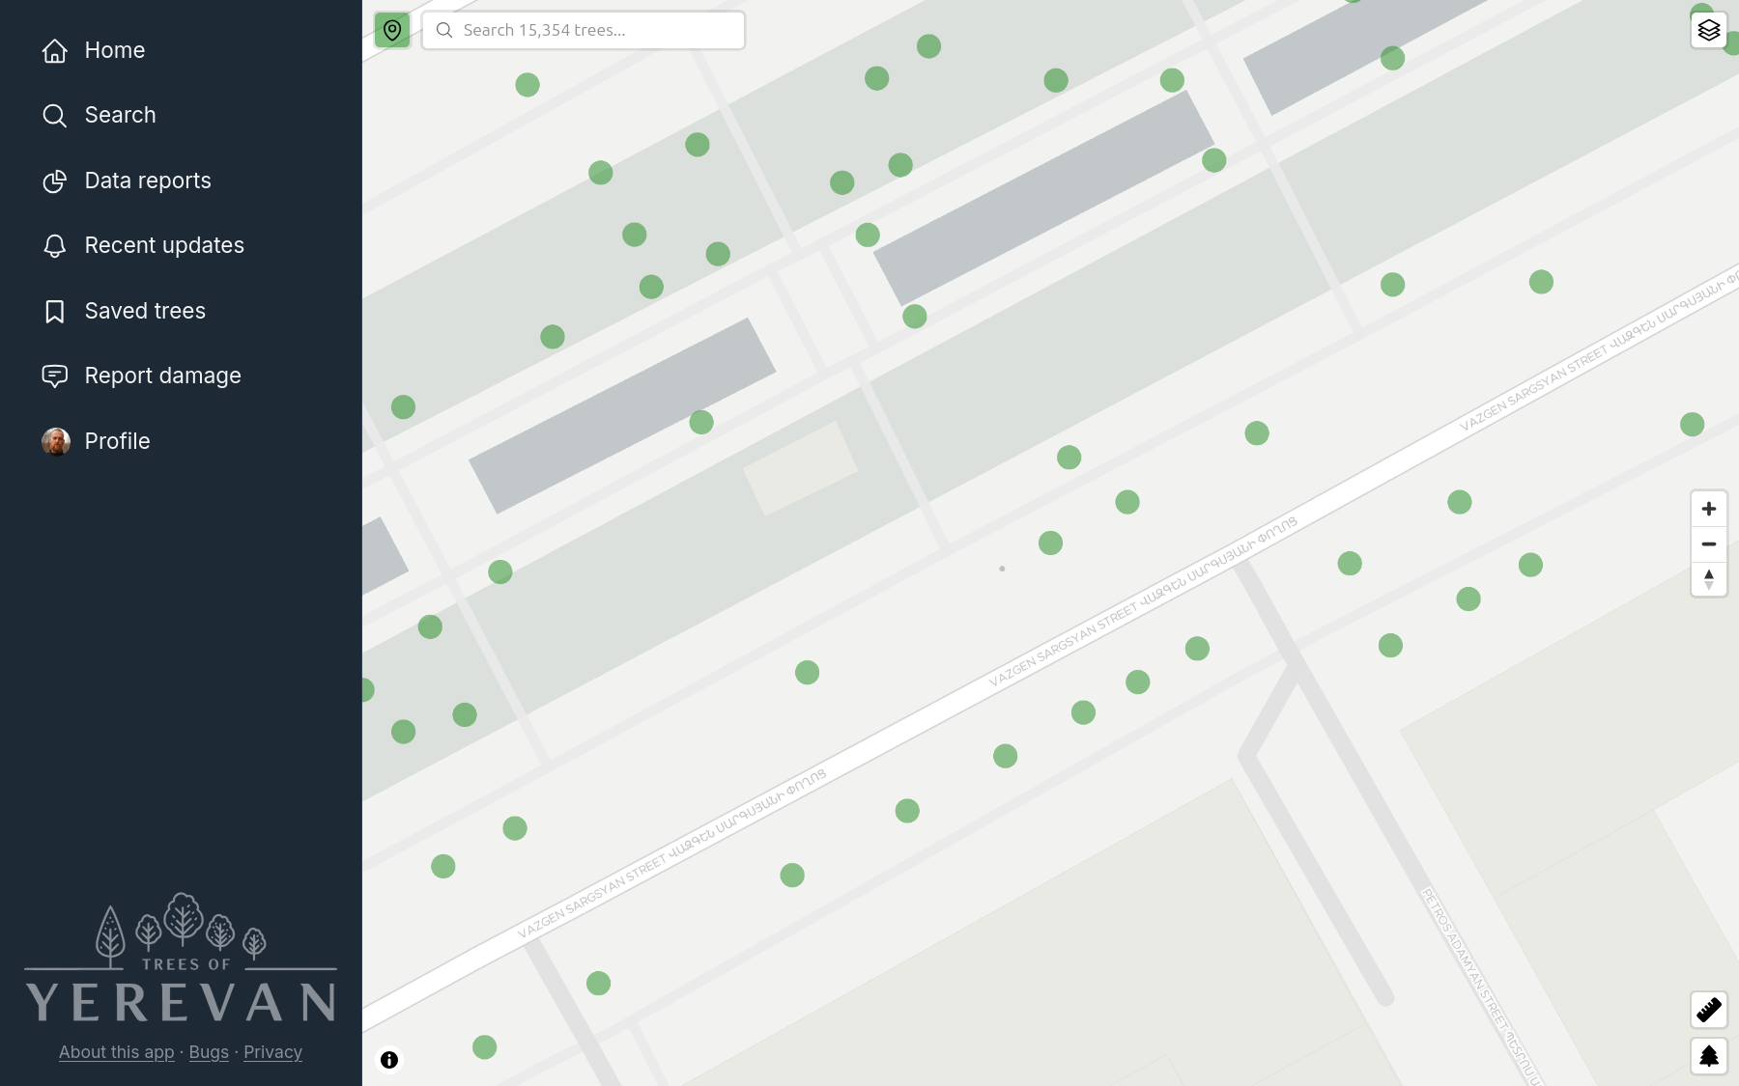The width and height of the screenshot is (1739, 1086).
Task: Open the Saved trees label
Action: [145, 311]
